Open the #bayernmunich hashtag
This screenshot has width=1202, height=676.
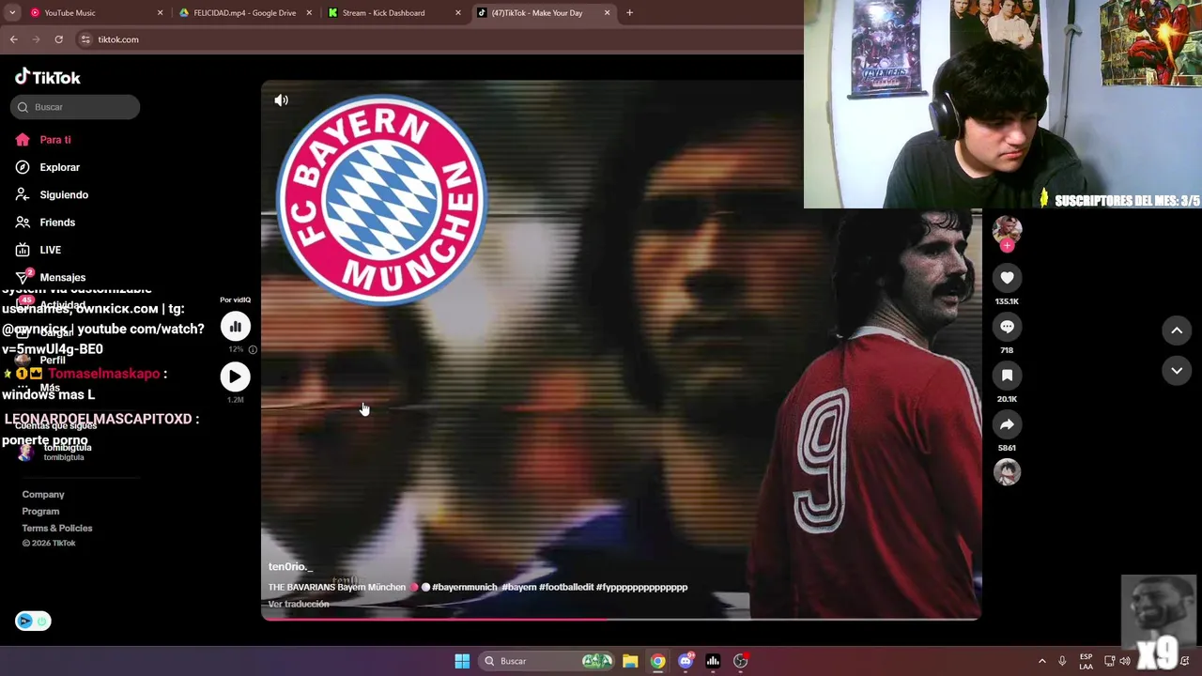coord(464,587)
